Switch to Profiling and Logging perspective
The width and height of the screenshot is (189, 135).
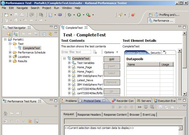(x=167, y=15)
